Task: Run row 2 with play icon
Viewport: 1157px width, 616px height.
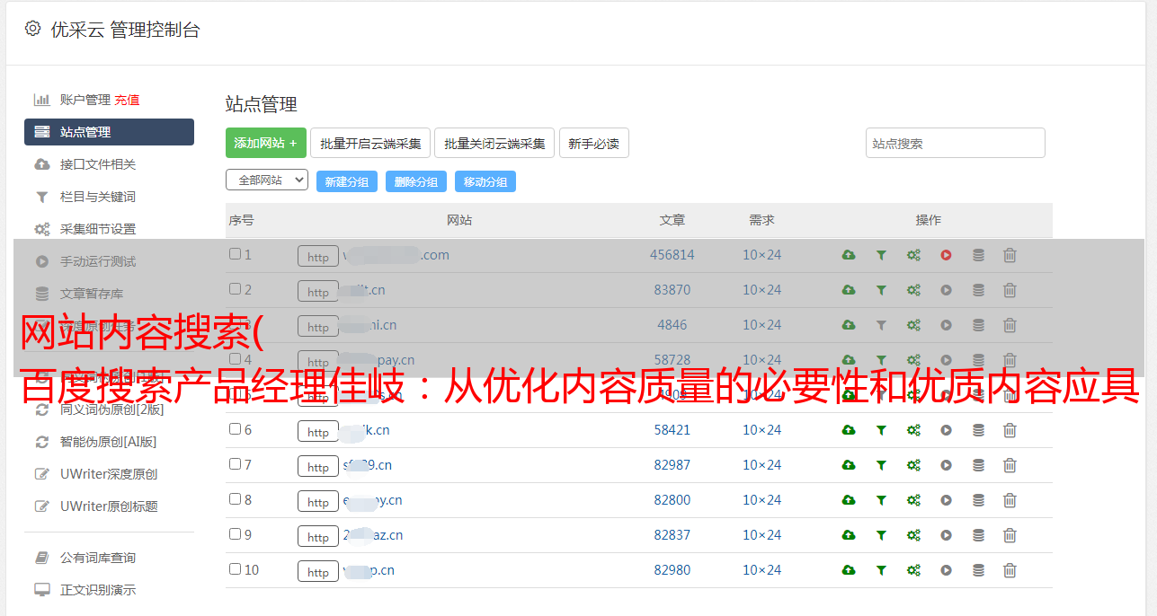Action: click(x=946, y=290)
